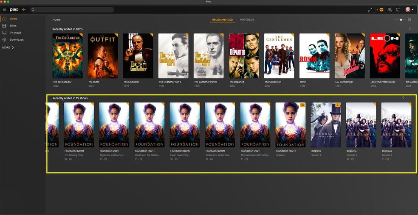
Task: Go back with the back arrow
Action: pyautogui.click(x=24, y=10)
